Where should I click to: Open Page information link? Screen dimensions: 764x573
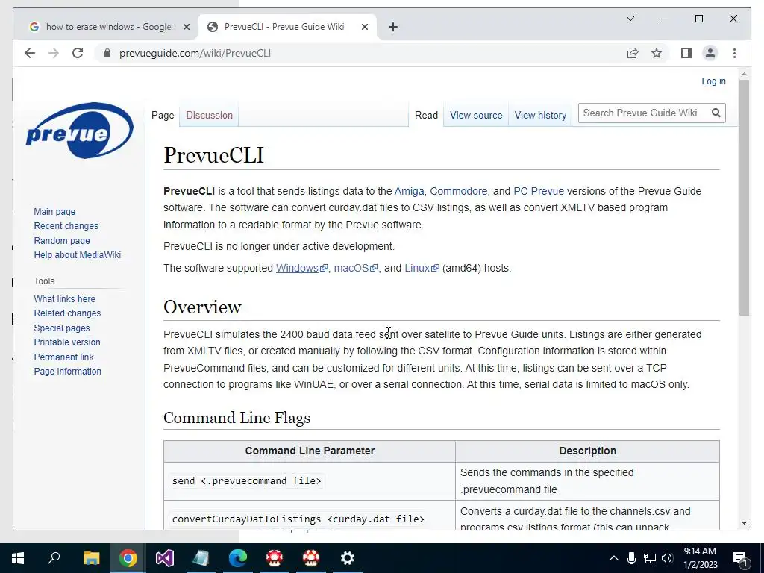coord(67,372)
